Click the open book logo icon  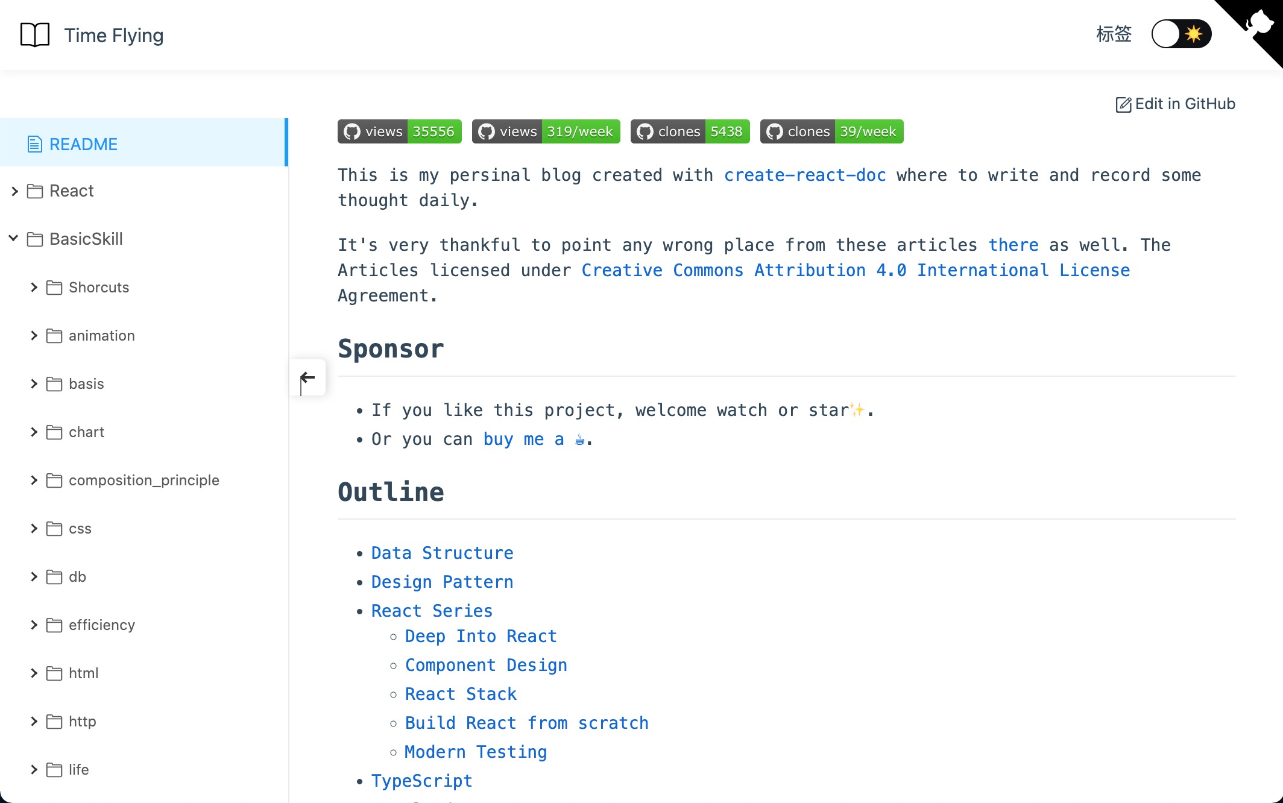(x=35, y=35)
